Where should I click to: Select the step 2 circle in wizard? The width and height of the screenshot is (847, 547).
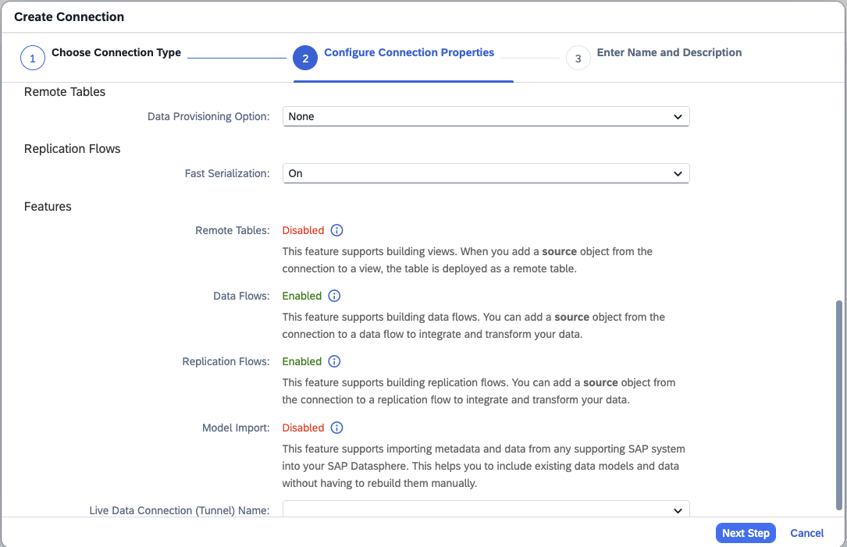click(x=305, y=59)
